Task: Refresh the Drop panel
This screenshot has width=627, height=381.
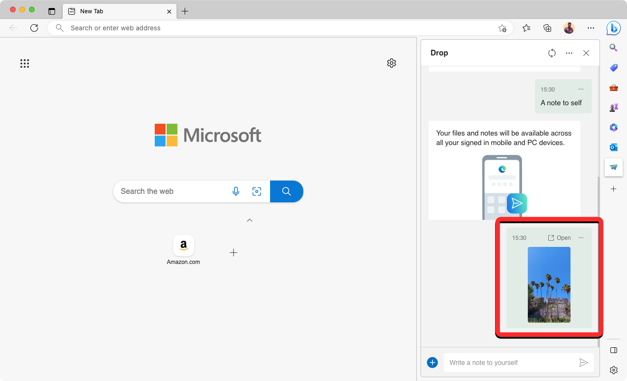Action: [552, 53]
